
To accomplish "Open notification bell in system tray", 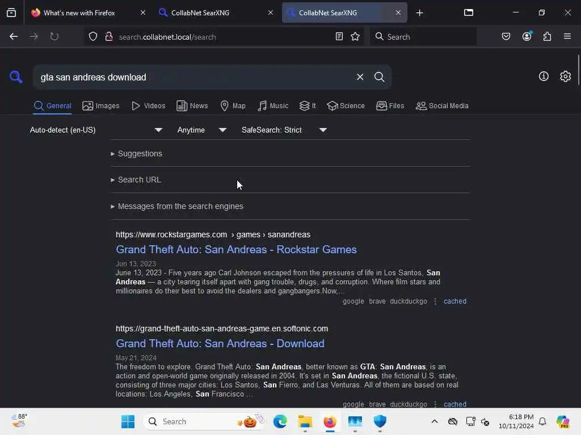I will [542, 421].
